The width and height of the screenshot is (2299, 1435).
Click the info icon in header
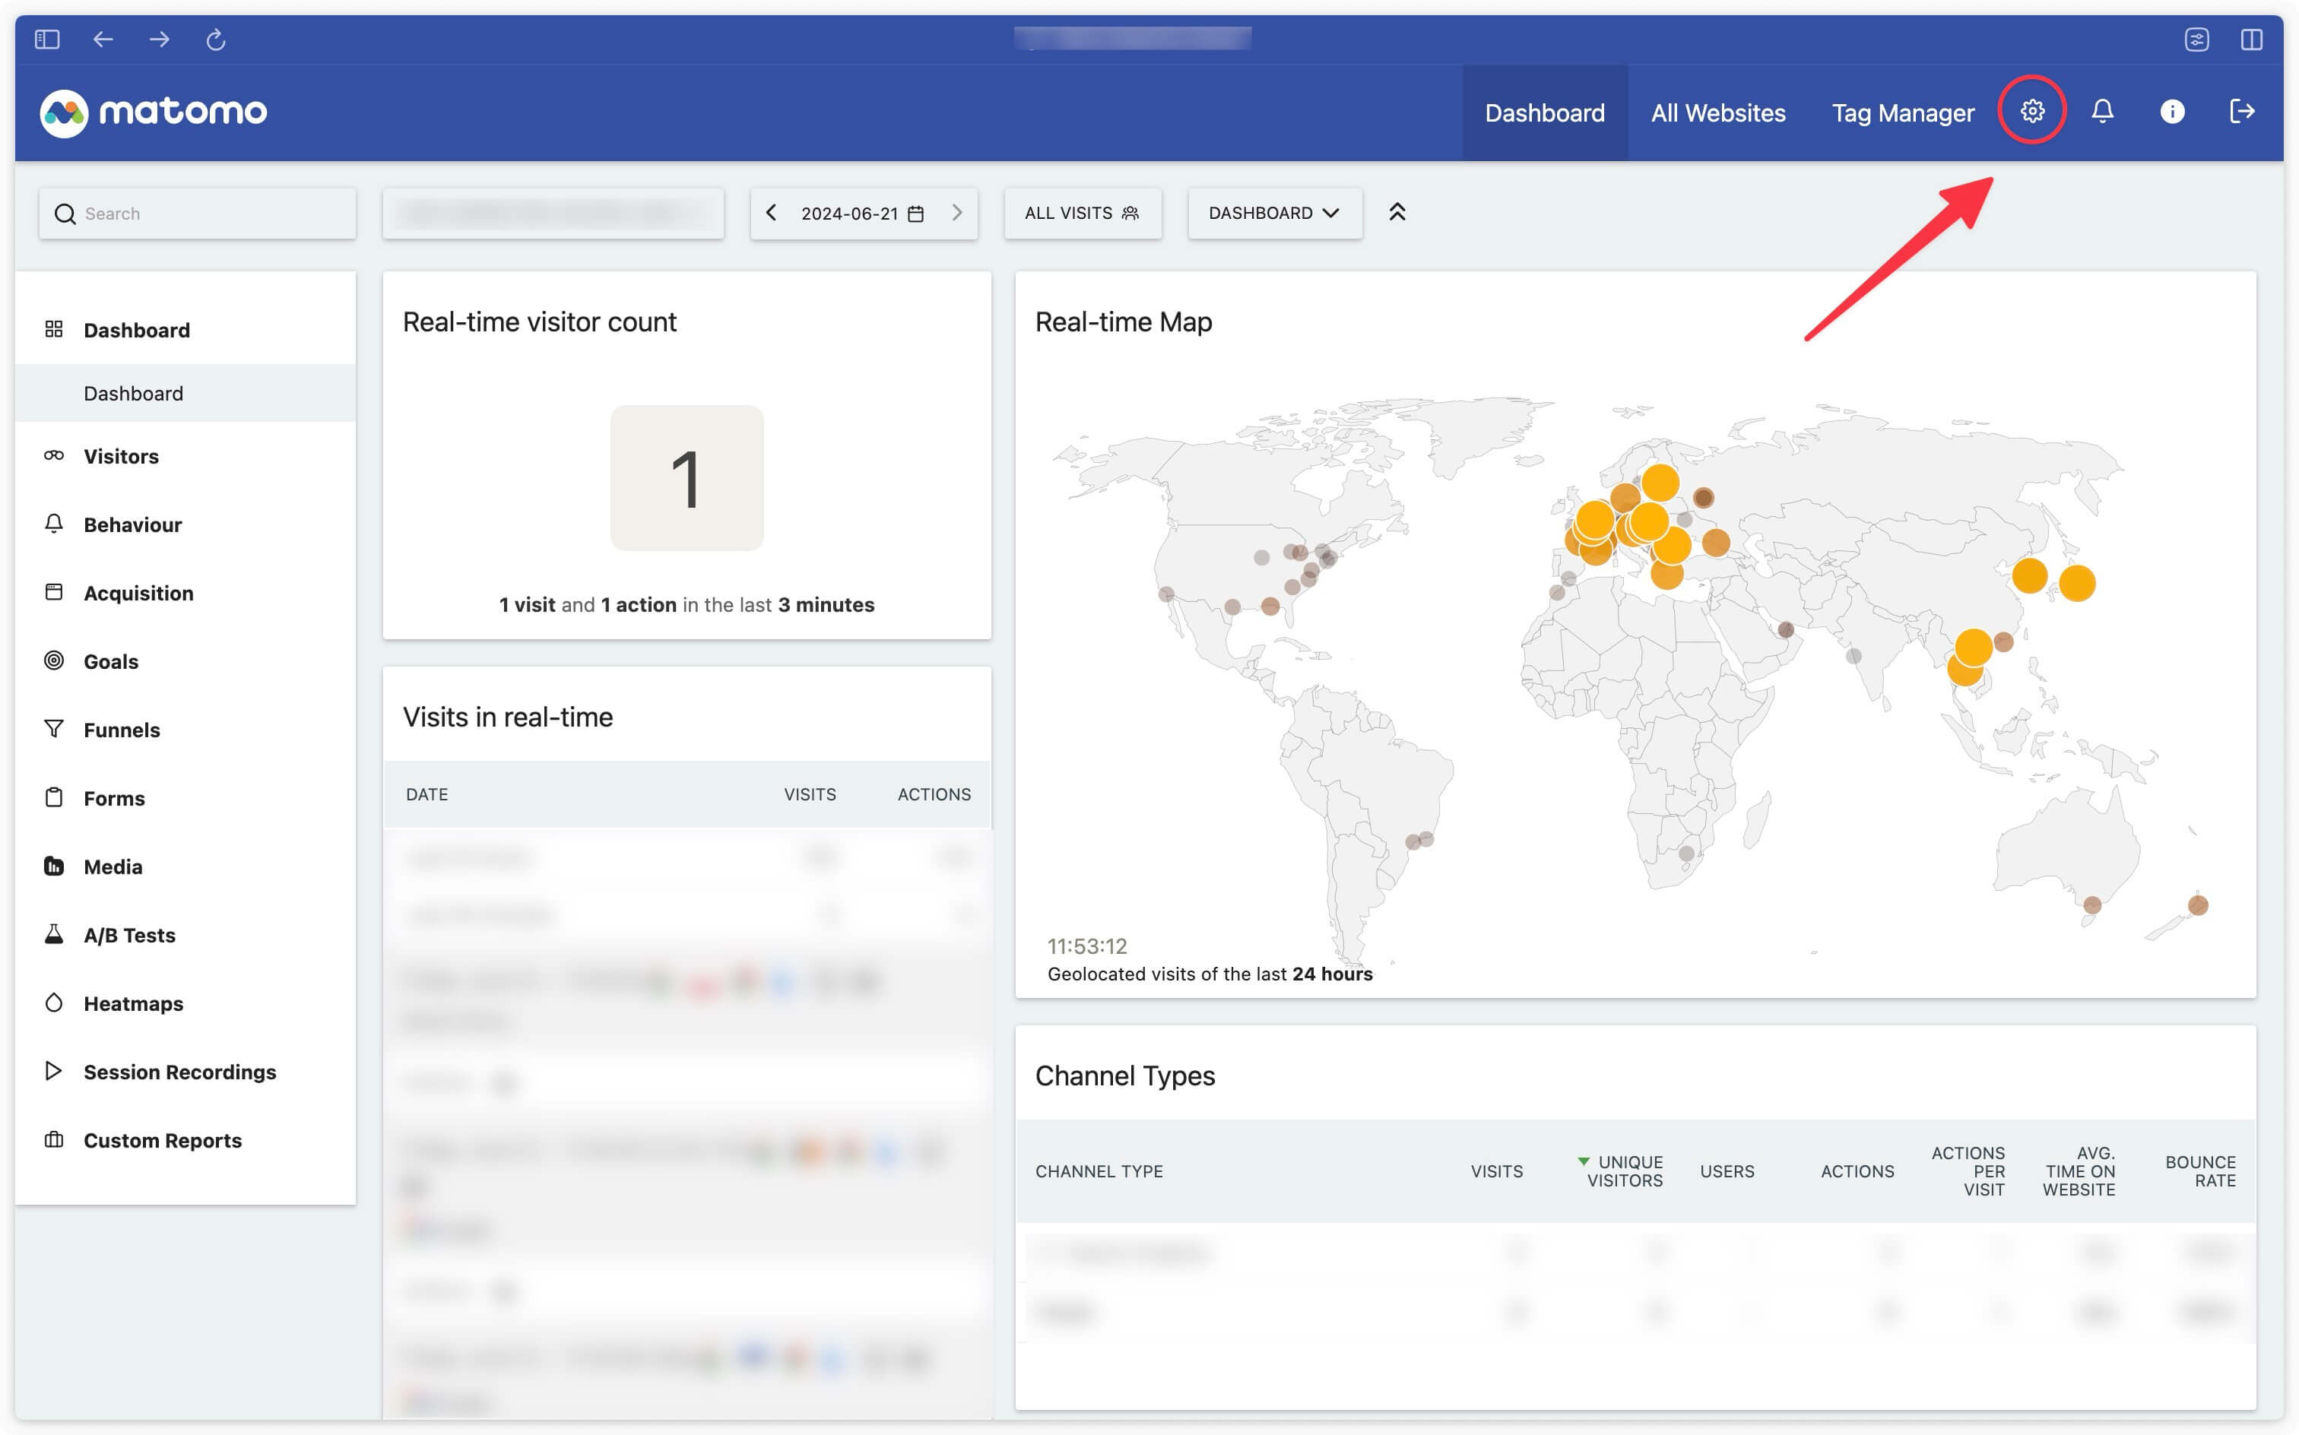coord(2172,111)
